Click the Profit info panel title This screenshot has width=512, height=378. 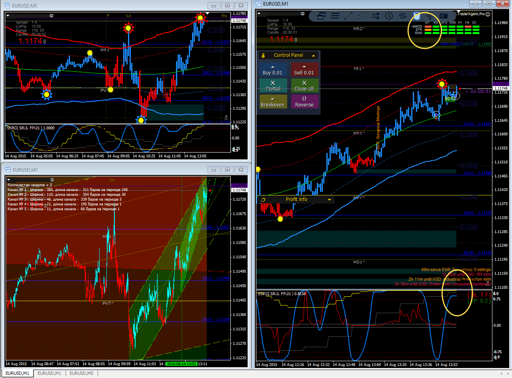click(x=296, y=199)
